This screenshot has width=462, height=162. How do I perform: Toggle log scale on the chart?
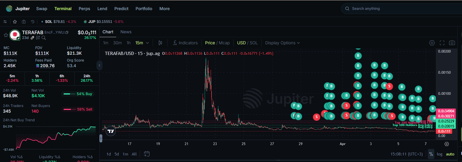click(x=439, y=154)
